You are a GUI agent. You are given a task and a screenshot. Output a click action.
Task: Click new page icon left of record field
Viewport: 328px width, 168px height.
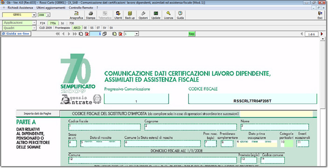81,34
